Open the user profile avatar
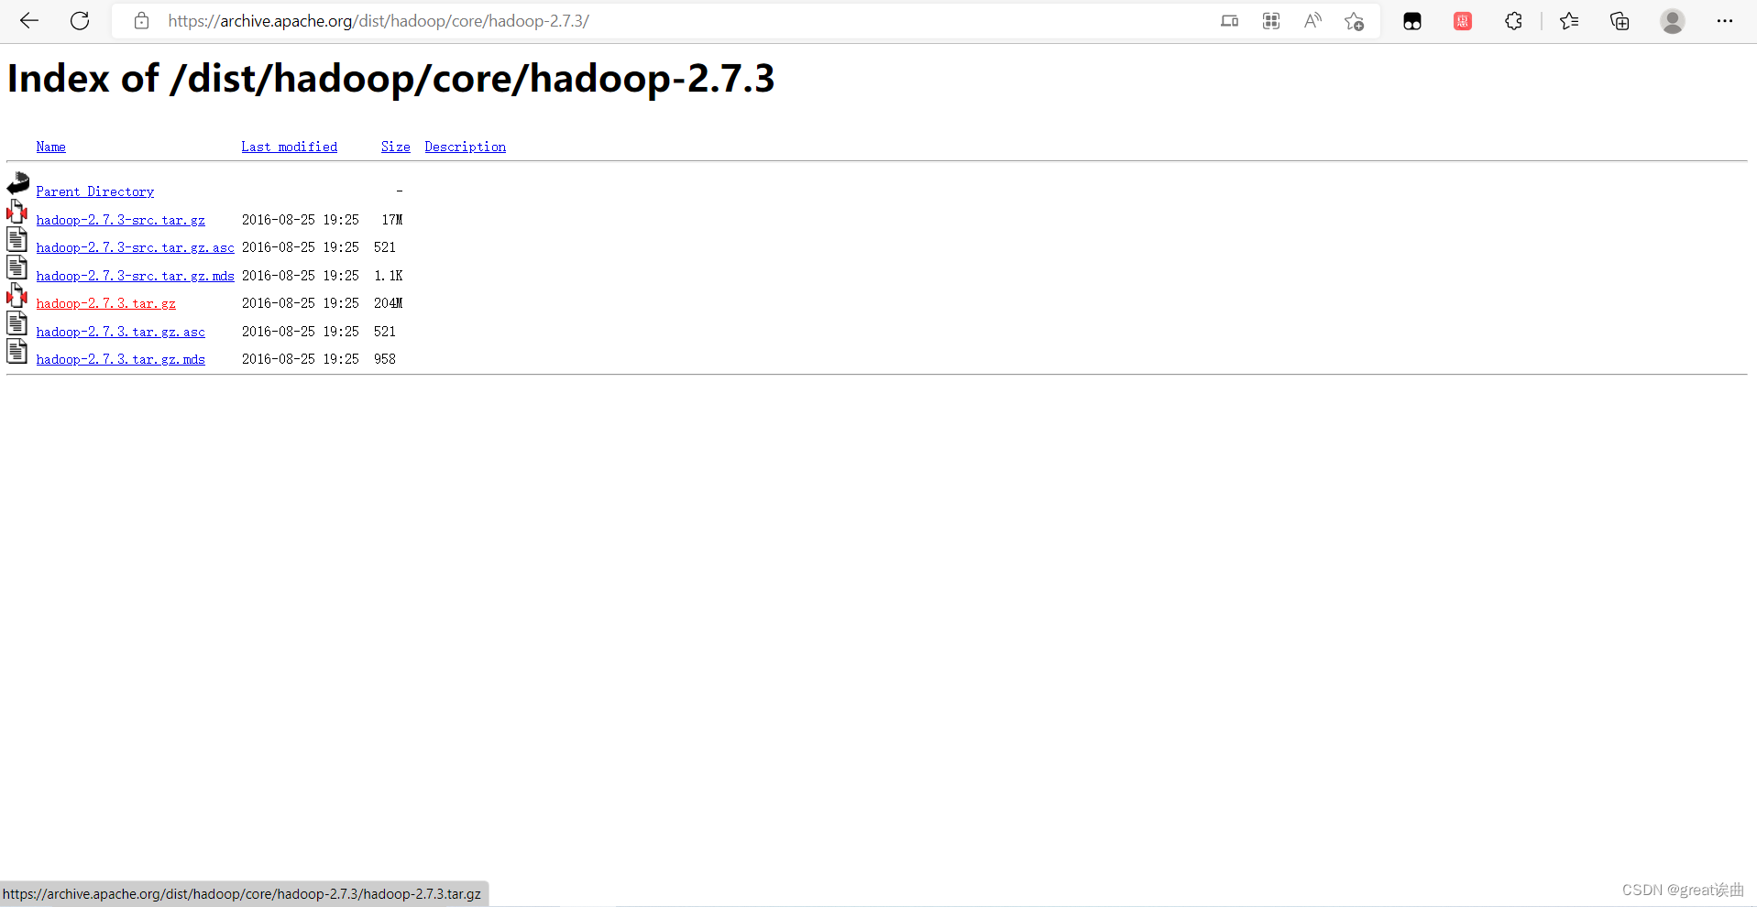Screen dimensions: 1757x907 (1673, 21)
